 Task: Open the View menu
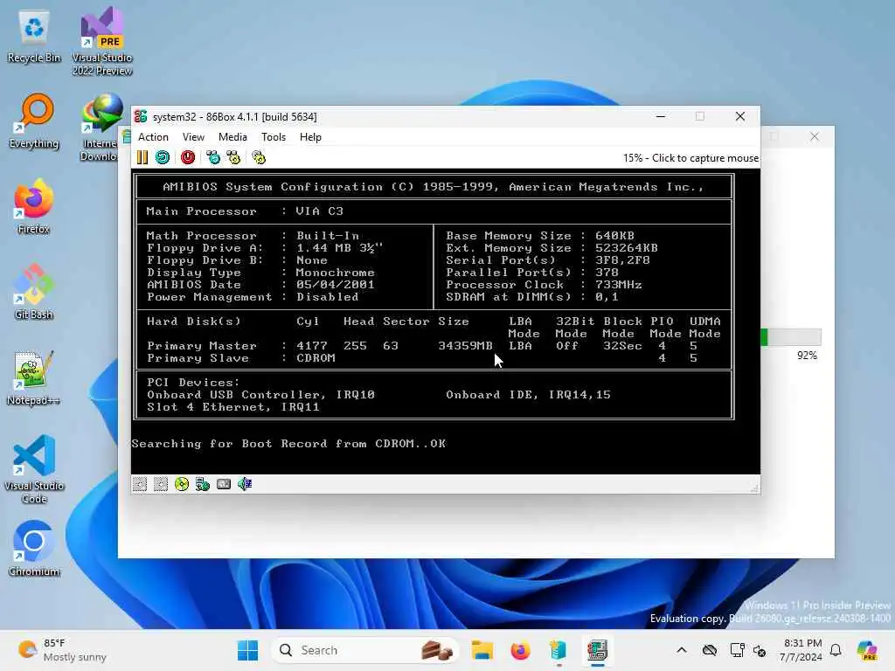(x=193, y=137)
